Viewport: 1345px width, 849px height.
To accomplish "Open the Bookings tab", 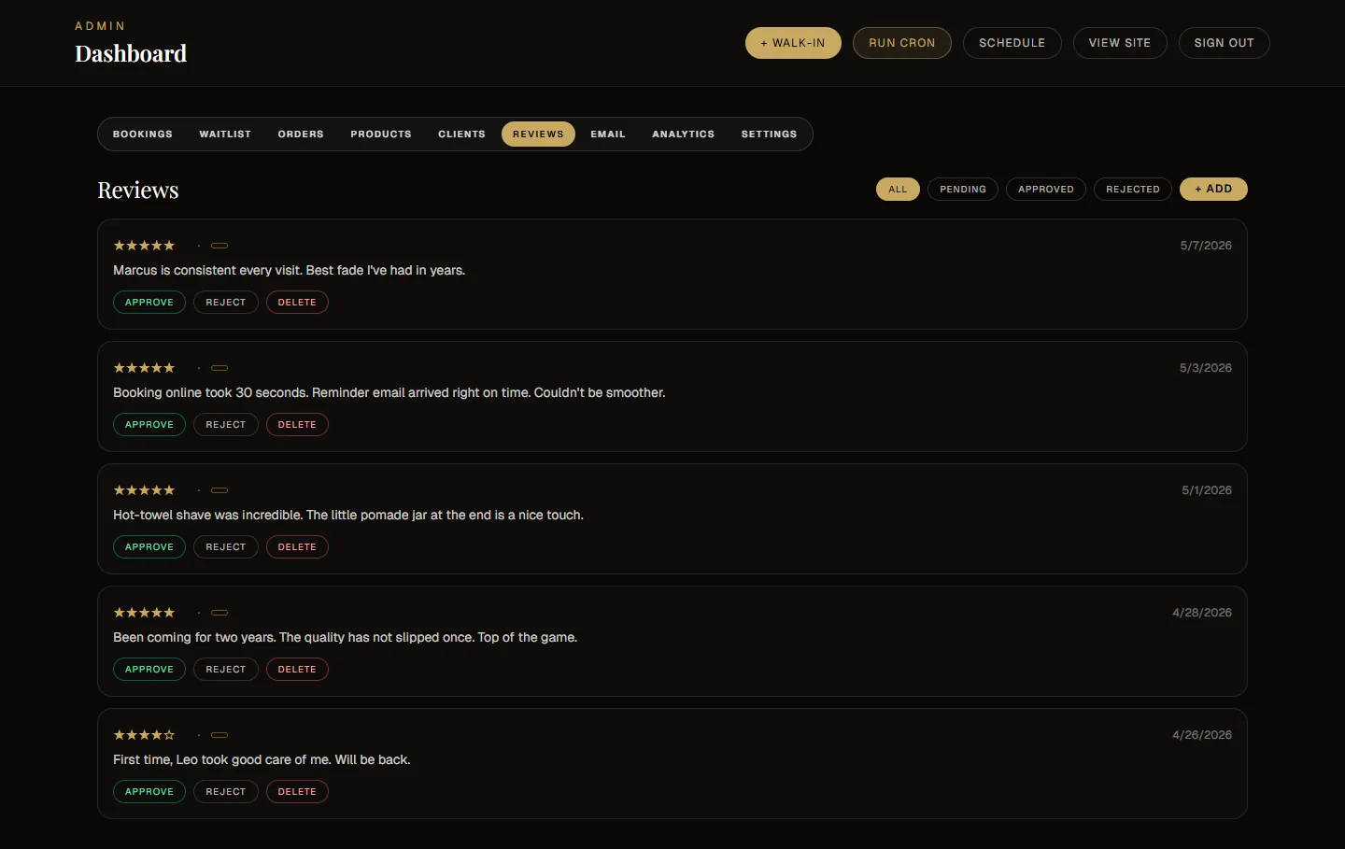I will (143, 134).
